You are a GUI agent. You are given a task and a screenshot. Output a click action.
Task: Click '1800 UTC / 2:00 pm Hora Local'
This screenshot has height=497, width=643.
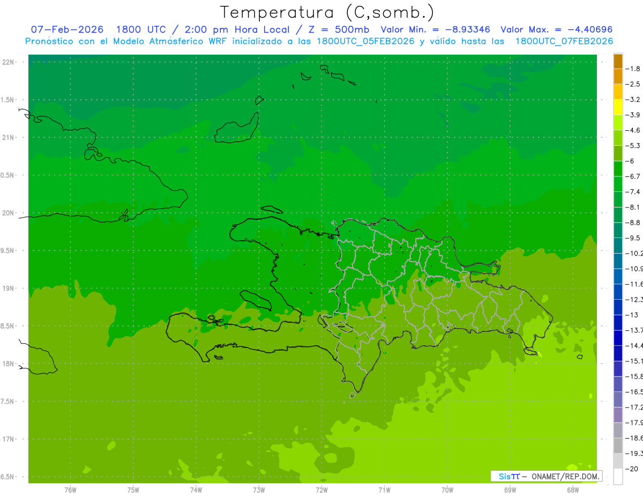(x=207, y=29)
